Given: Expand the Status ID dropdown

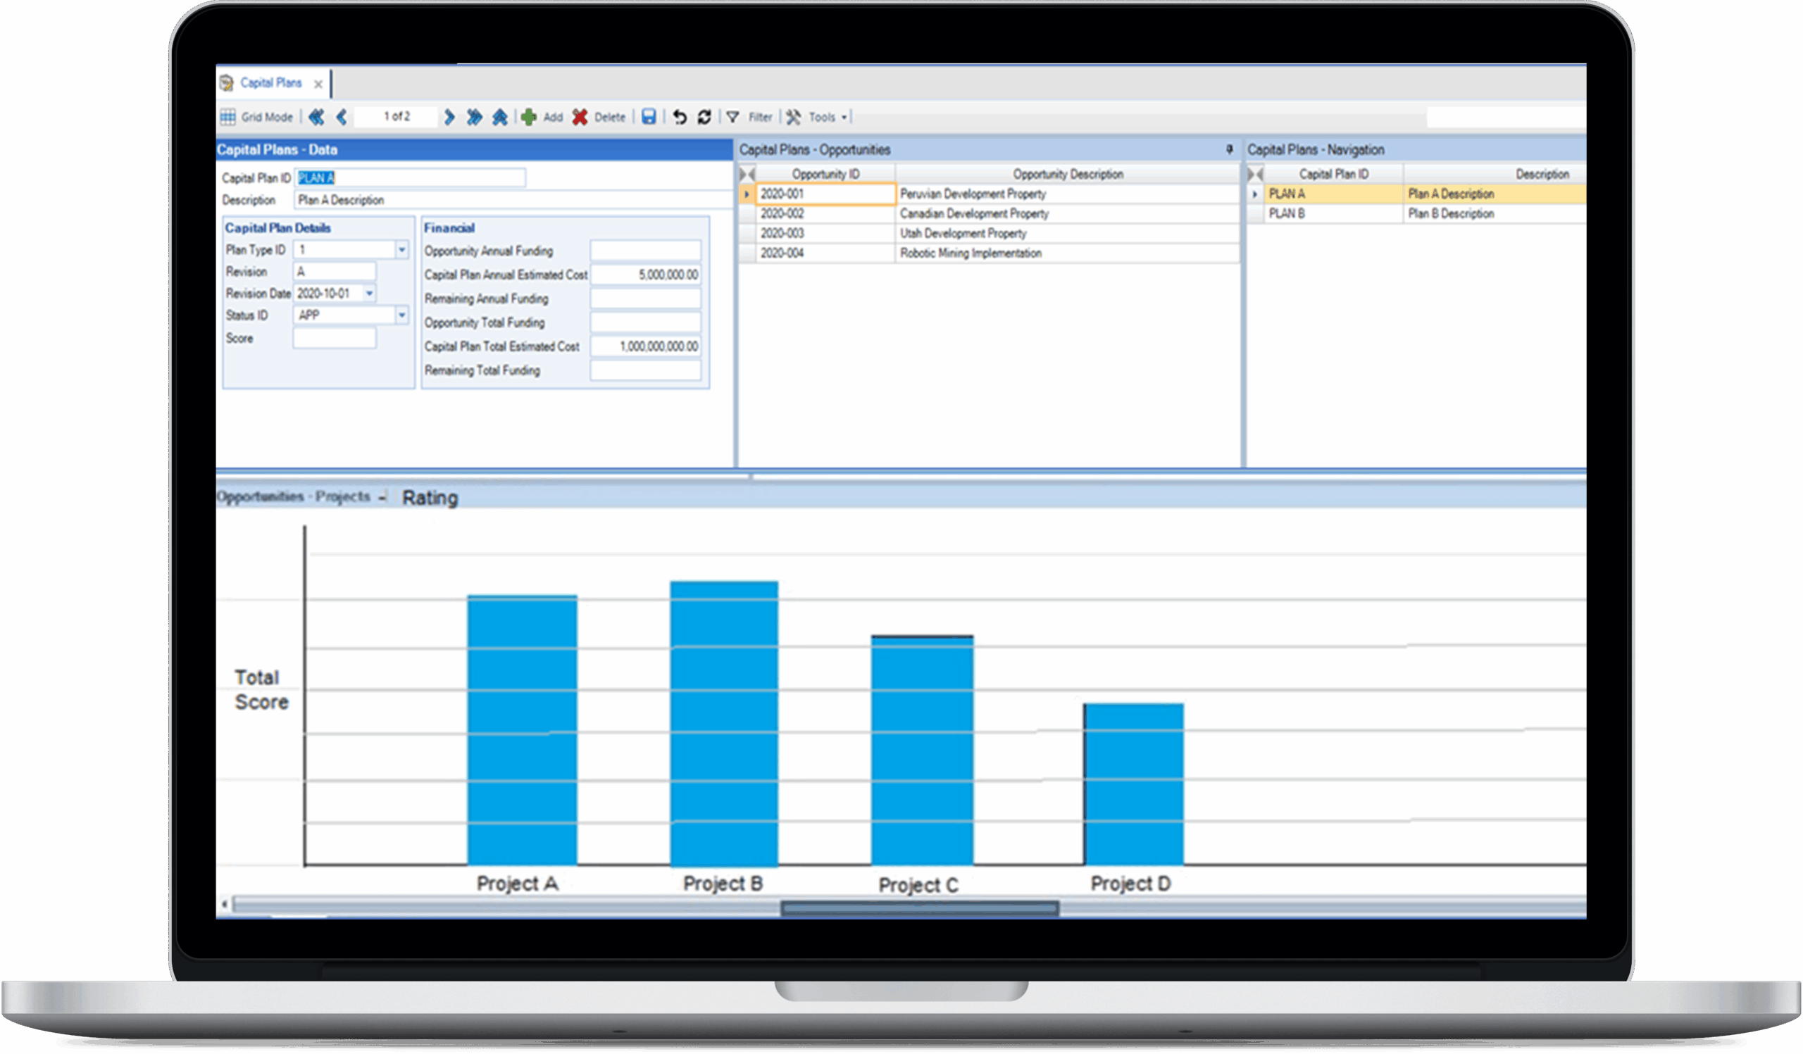Looking at the screenshot, I should click(401, 315).
